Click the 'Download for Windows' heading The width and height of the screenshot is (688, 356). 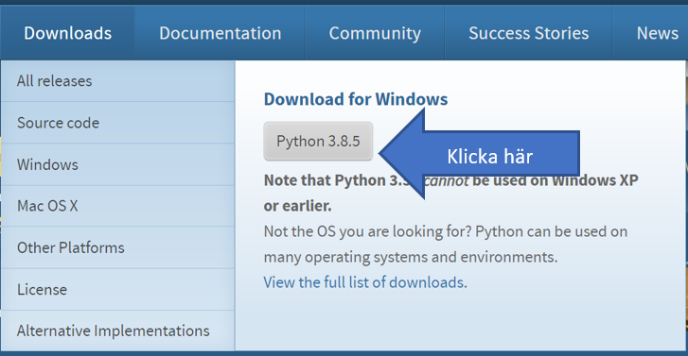point(356,99)
